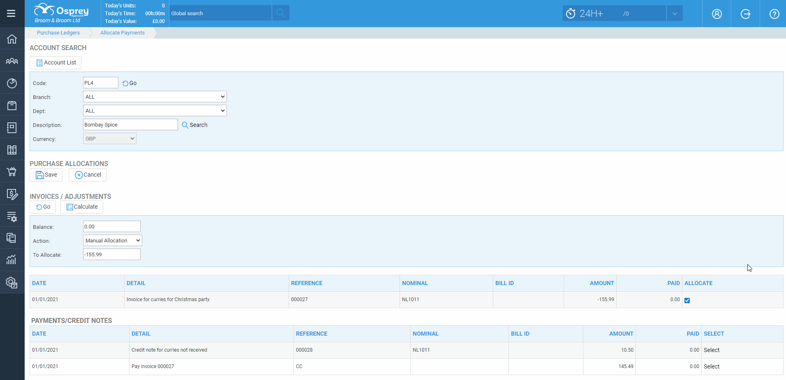The height and width of the screenshot is (380, 786).
Task: Open the hamburger navigation menu
Action: point(12,14)
